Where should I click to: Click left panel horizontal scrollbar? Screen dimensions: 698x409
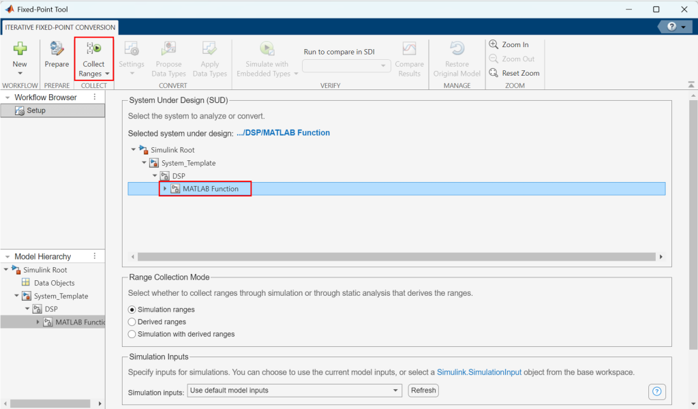tap(50, 404)
